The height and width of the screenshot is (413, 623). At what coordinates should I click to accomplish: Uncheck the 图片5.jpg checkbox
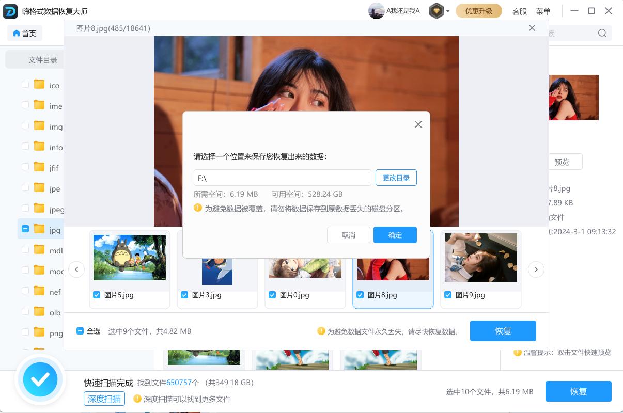pyautogui.click(x=97, y=295)
